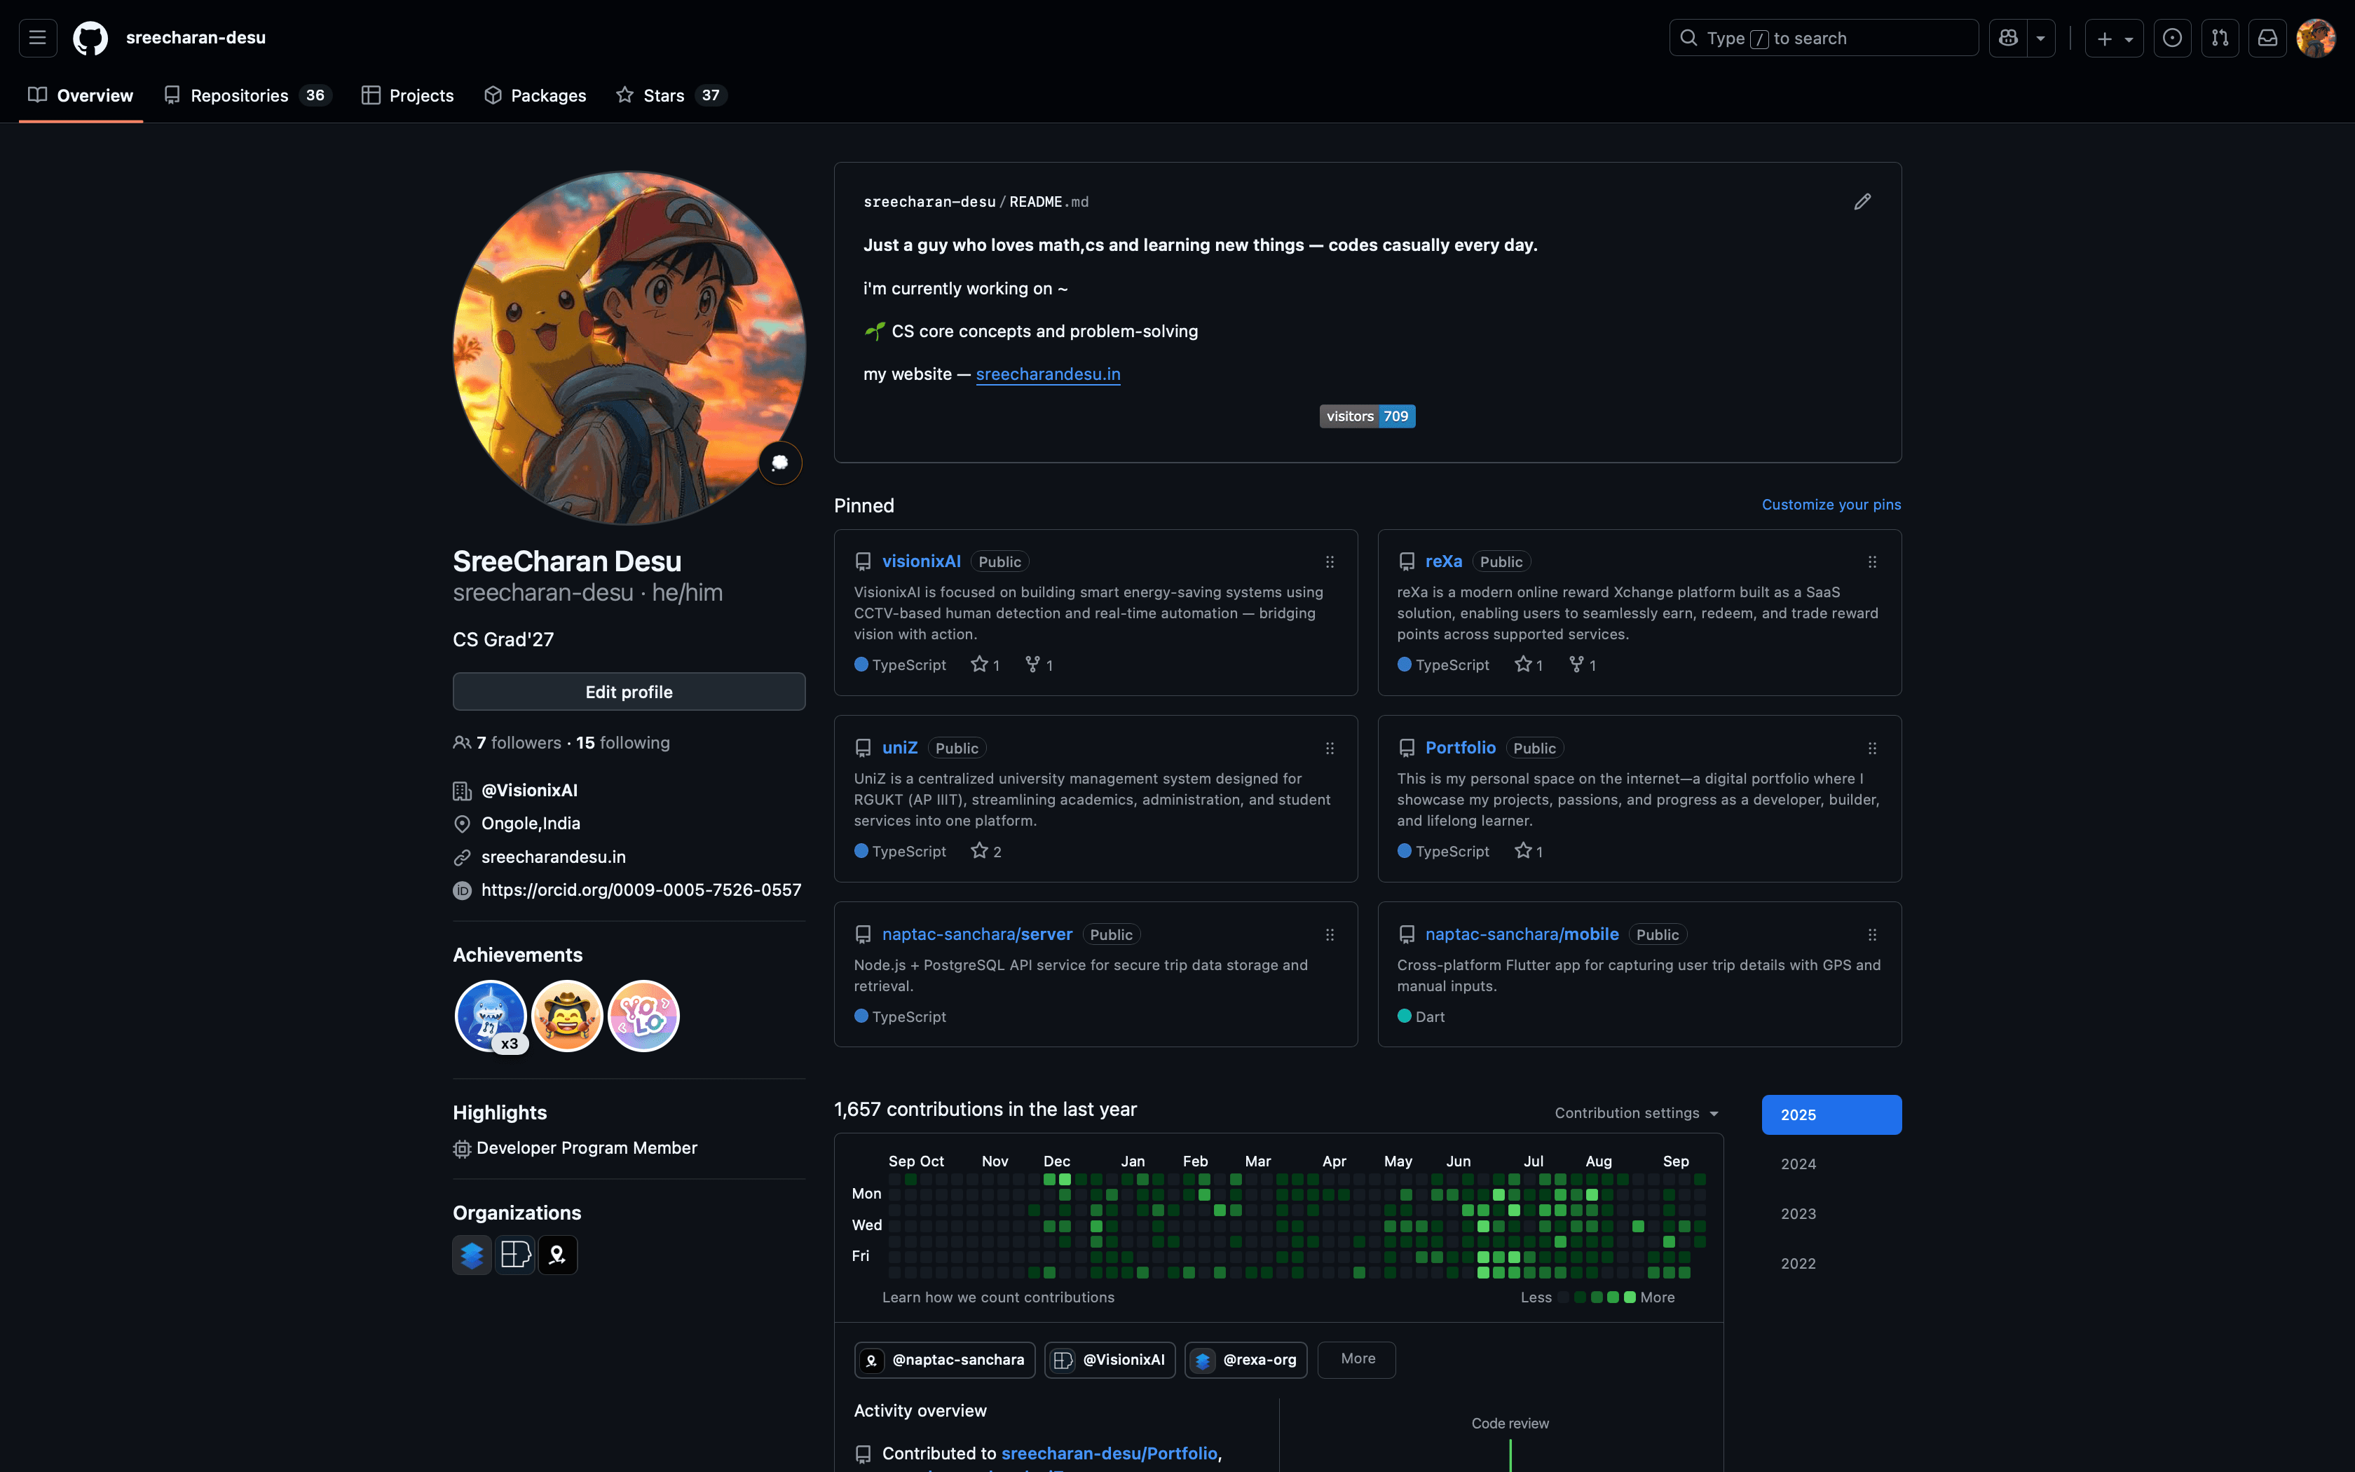Screen dimensions: 2355x1472
Task: Expand the Copilot dropdown arrow
Action: click(2041, 38)
